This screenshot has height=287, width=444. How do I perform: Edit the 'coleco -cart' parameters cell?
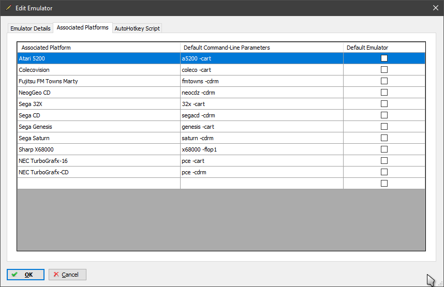pyautogui.click(x=262, y=70)
